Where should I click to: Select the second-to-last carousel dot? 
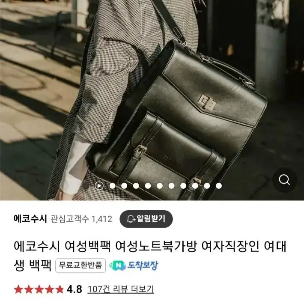click(207, 186)
